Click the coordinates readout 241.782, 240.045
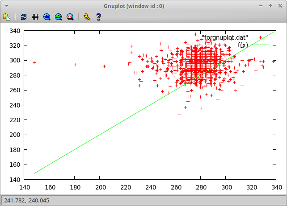Screen dimensions: 287x206 pyautogui.click(x=27, y=201)
